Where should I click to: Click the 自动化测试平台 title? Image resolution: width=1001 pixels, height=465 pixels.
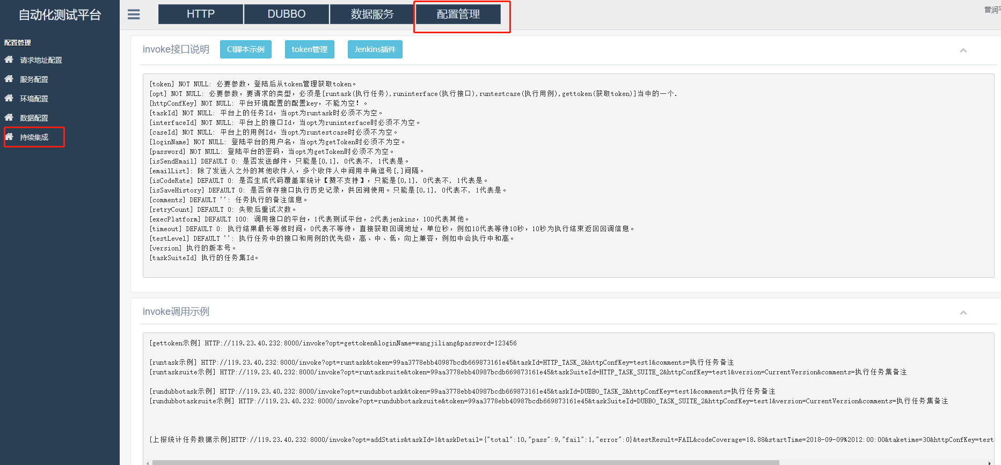[60, 15]
